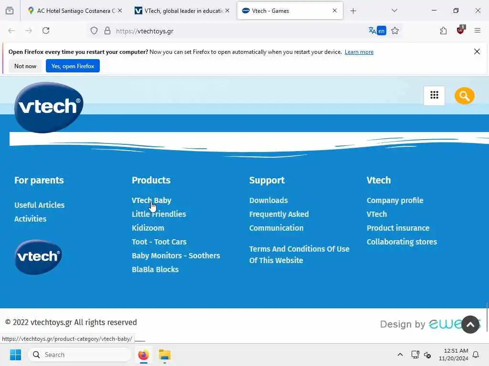Viewport: 489px width, 366px height.
Task: List all tabs dropdown arrow
Action: 394,10
